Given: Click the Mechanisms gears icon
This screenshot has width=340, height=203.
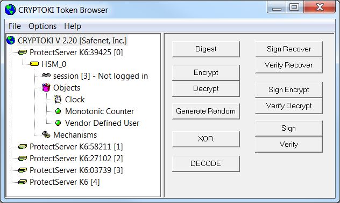Looking at the screenshot, I should point(46,134).
